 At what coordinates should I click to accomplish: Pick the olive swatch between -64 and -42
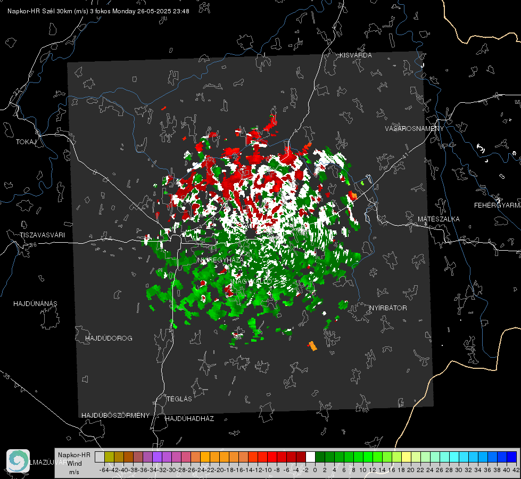109,457
